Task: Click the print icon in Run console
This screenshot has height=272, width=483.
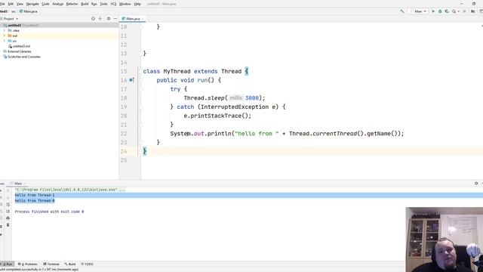Action: pyautogui.click(x=8, y=218)
